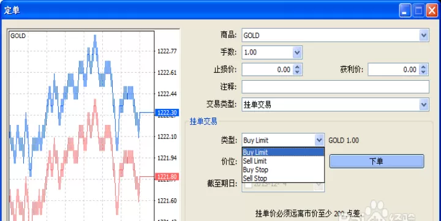Open the 截至期日 expiry date dropdown
Image resolution: width=441 pixels, height=221 pixels.
(319, 185)
